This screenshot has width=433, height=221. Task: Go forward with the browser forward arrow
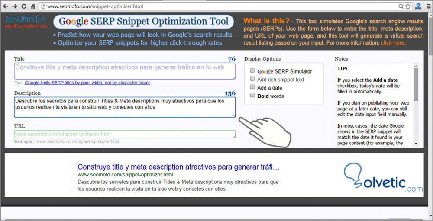click(x=15, y=6)
